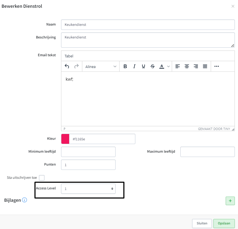
Task: Apply italic formatting
Action: [134, 66]
